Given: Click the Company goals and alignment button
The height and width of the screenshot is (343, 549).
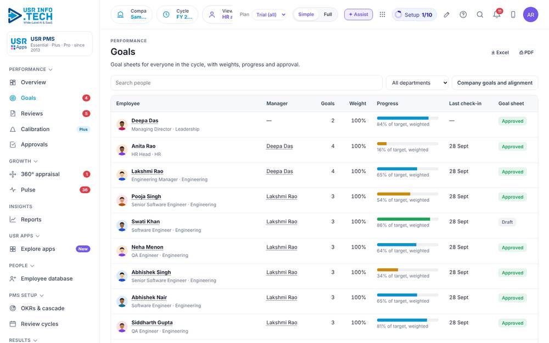Looking at the screenshot, I should click(x=495, y=83).
